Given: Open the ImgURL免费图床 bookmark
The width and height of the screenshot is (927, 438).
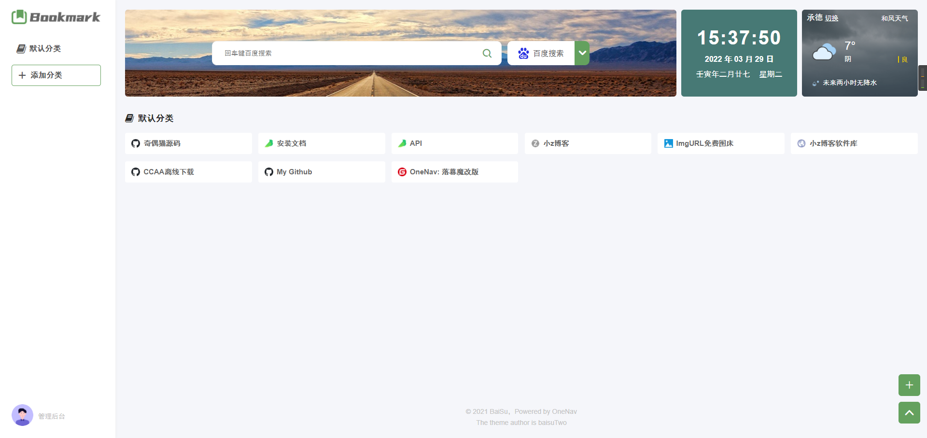Looking at the screenshot, I should click(x=721, y=143).
